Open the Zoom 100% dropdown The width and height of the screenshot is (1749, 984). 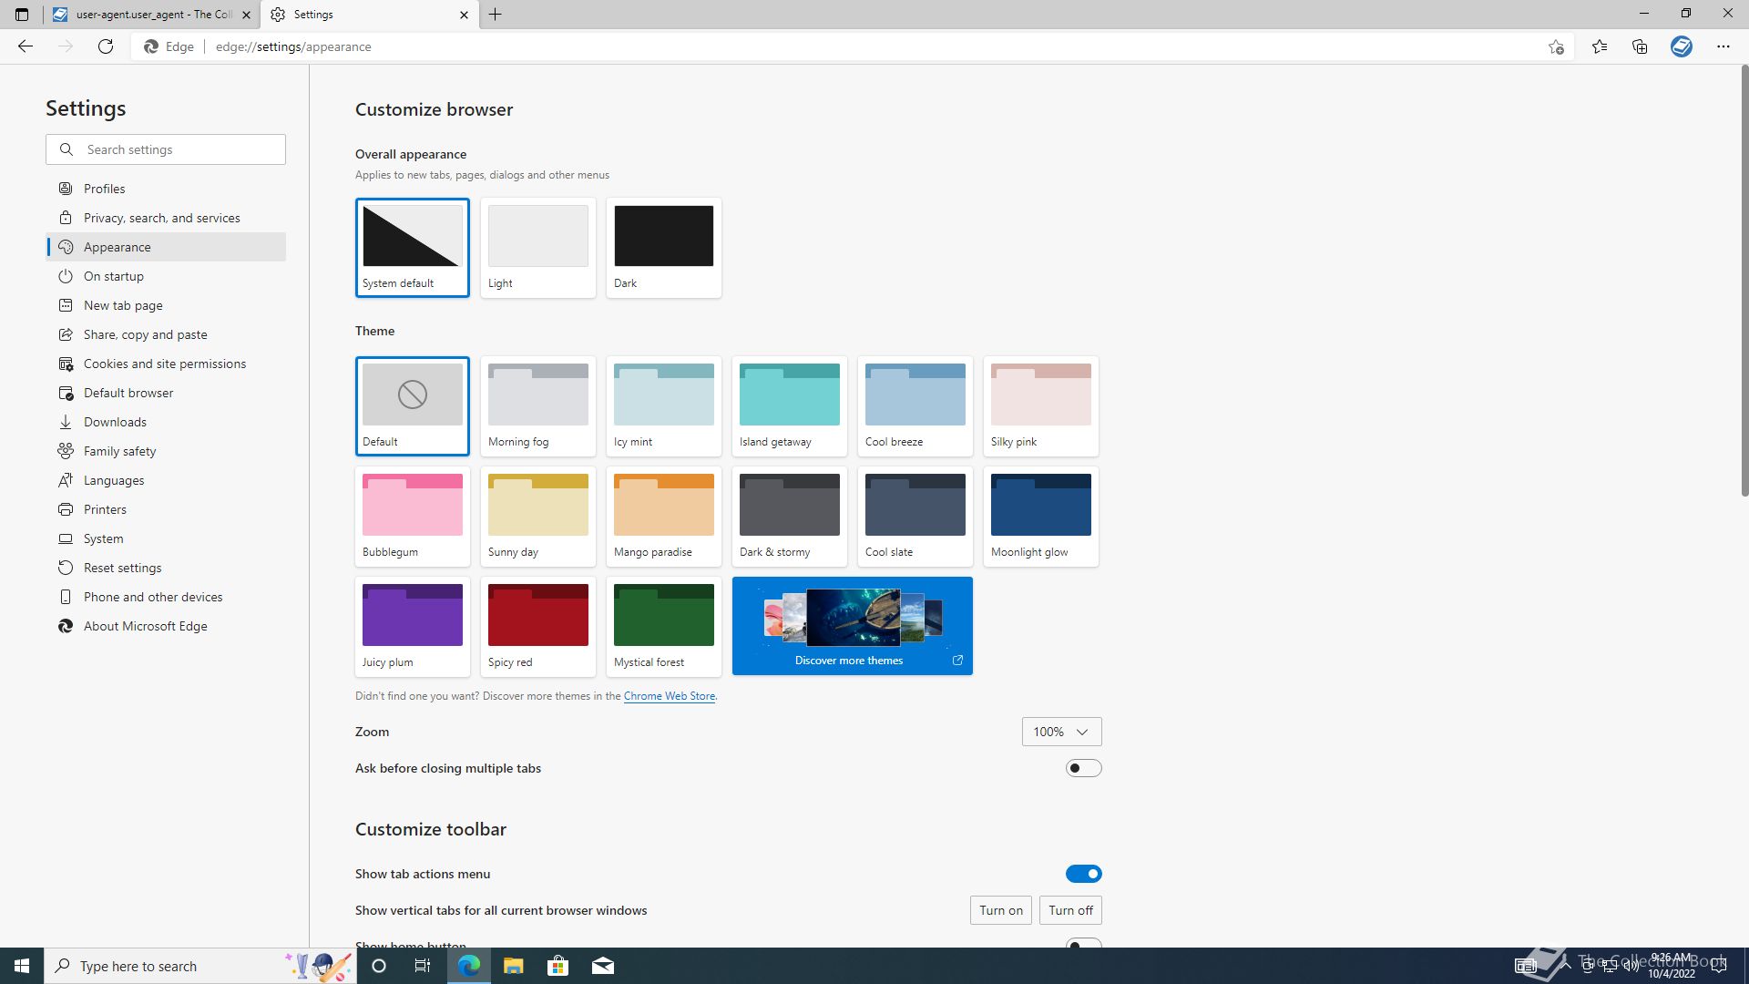point(1062,732)
